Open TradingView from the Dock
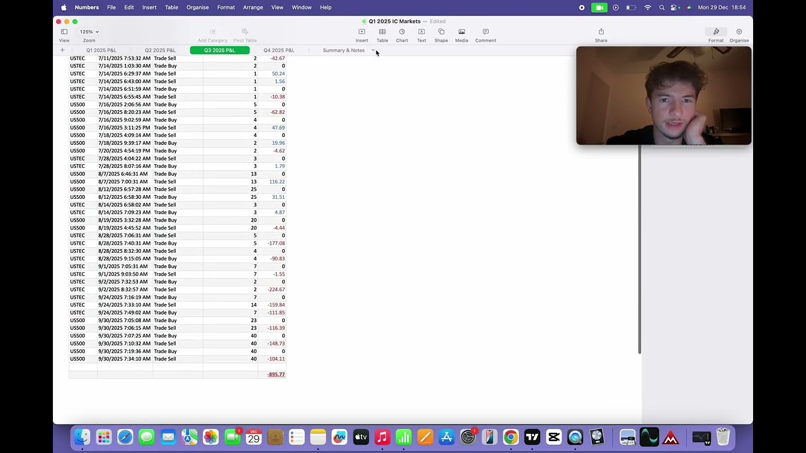 click(532, 437)
